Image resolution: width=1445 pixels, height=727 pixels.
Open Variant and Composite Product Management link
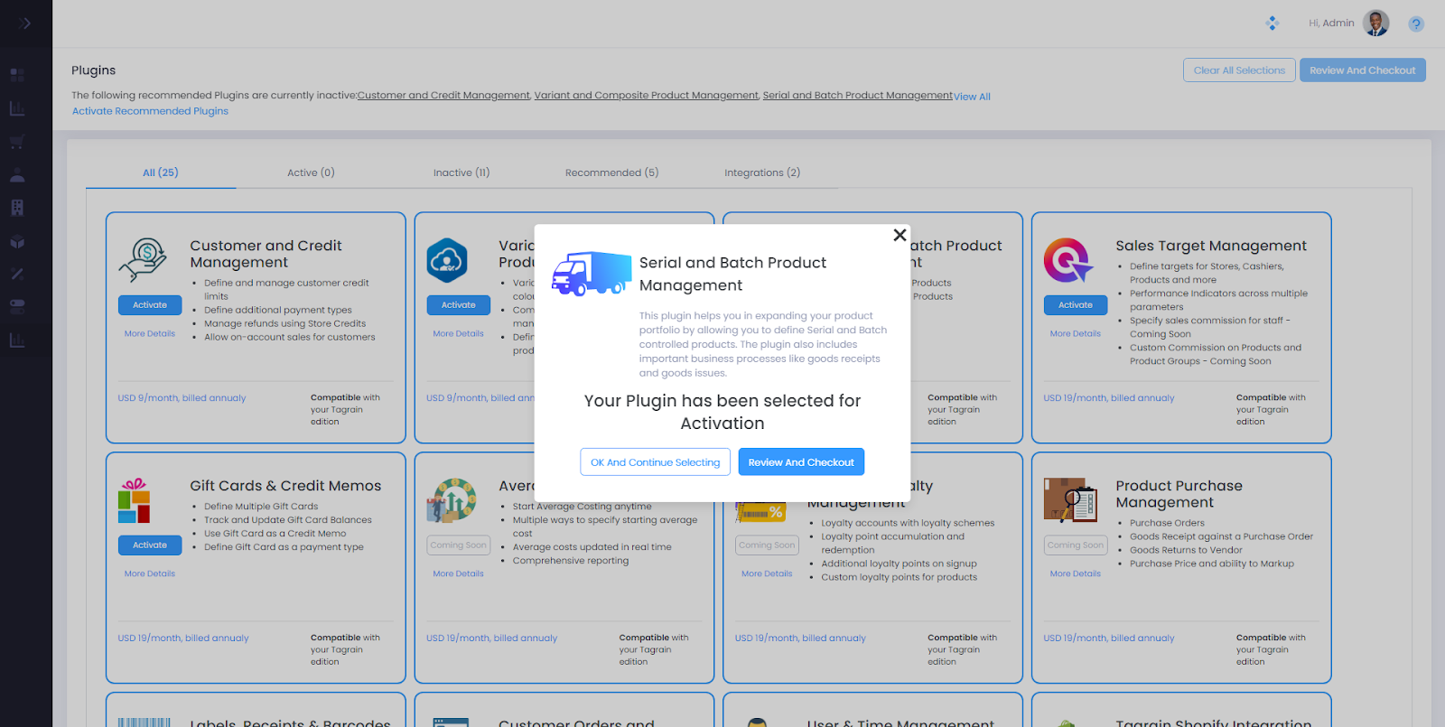(647, 95)
